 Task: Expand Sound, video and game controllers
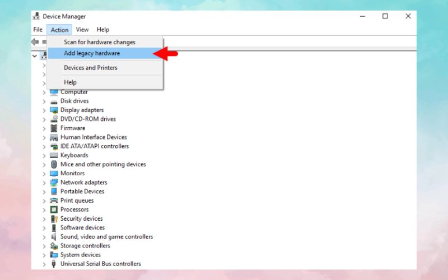point(44,237)
